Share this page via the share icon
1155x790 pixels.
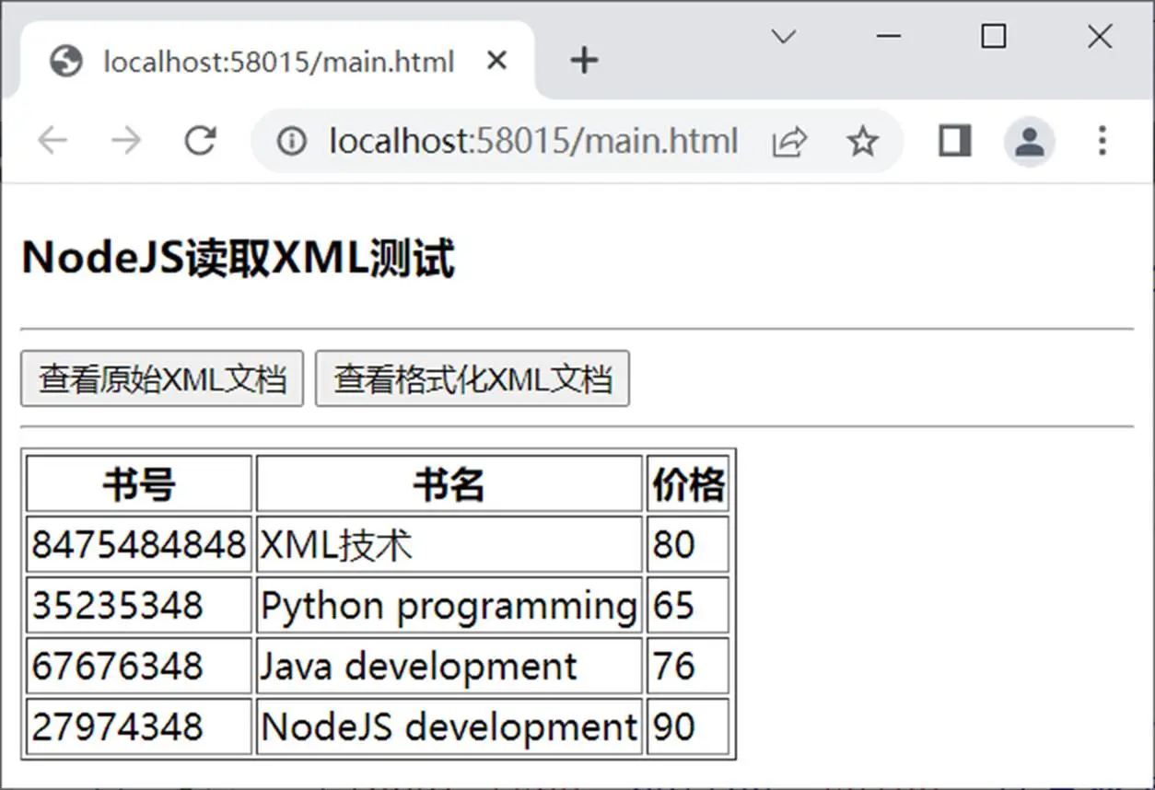(789, 142)
